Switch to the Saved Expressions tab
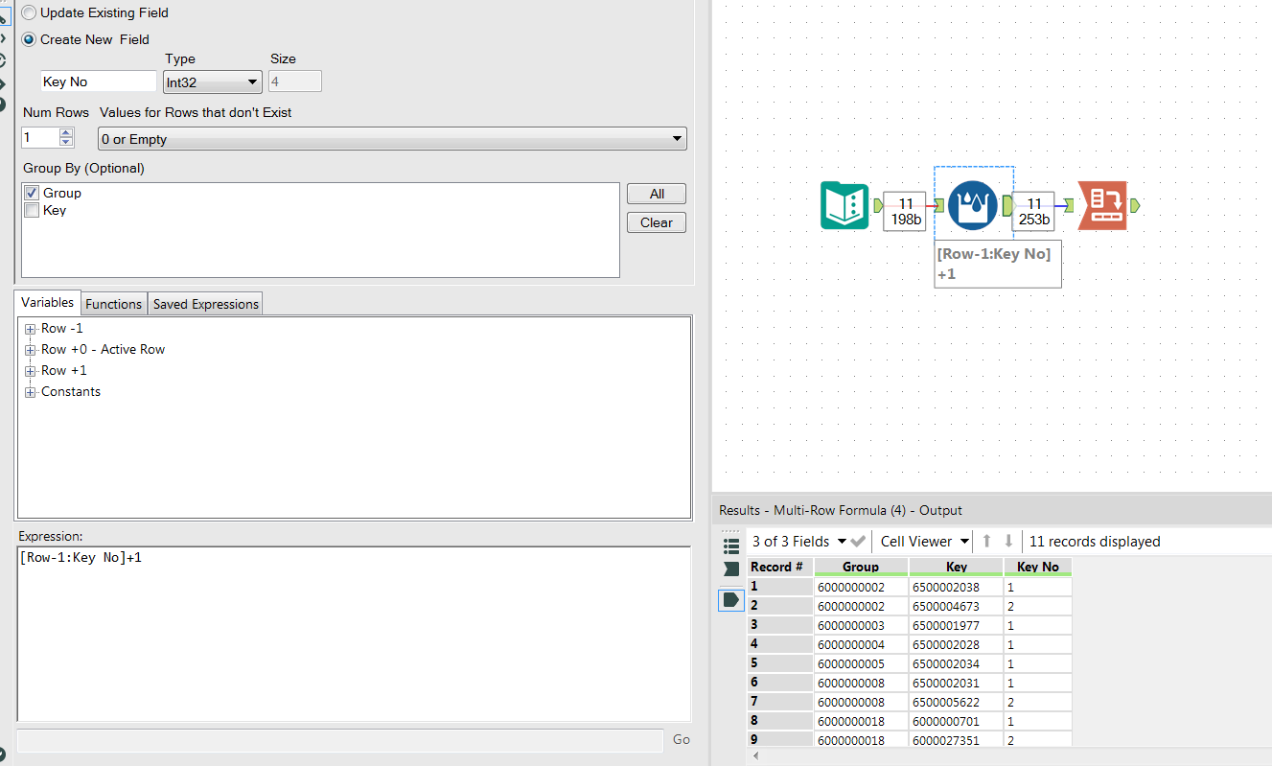1272x766 pixels. 204,303
